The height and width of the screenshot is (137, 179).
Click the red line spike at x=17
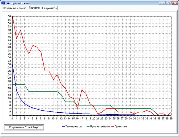click(82, 90)
